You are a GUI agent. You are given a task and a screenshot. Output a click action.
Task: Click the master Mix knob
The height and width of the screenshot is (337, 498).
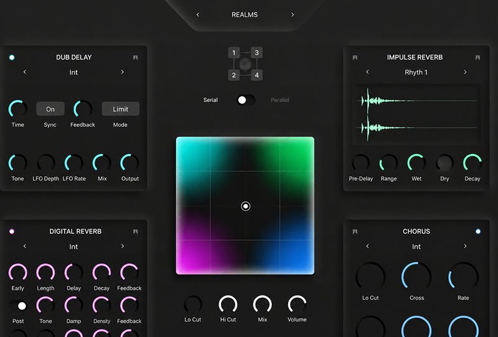[x=262, y=304]
